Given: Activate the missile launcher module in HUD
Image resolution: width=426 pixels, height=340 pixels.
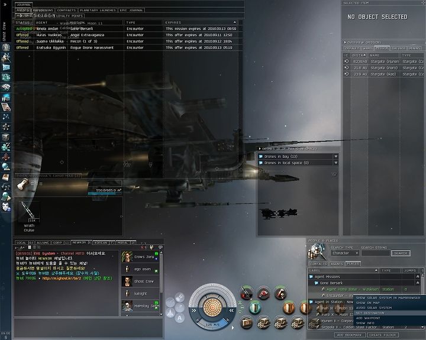Looking at the screenshot, I should [x=246, y=293].
